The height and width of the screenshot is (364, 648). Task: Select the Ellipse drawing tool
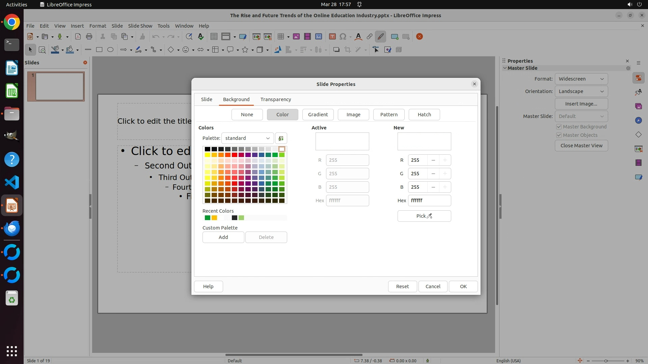(x=110, y=50)
